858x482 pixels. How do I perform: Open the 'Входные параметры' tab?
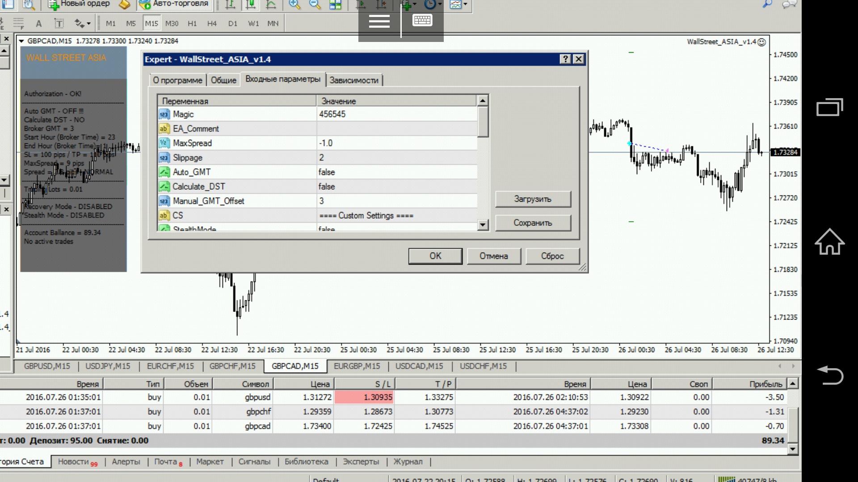click(x=283, y=79)
